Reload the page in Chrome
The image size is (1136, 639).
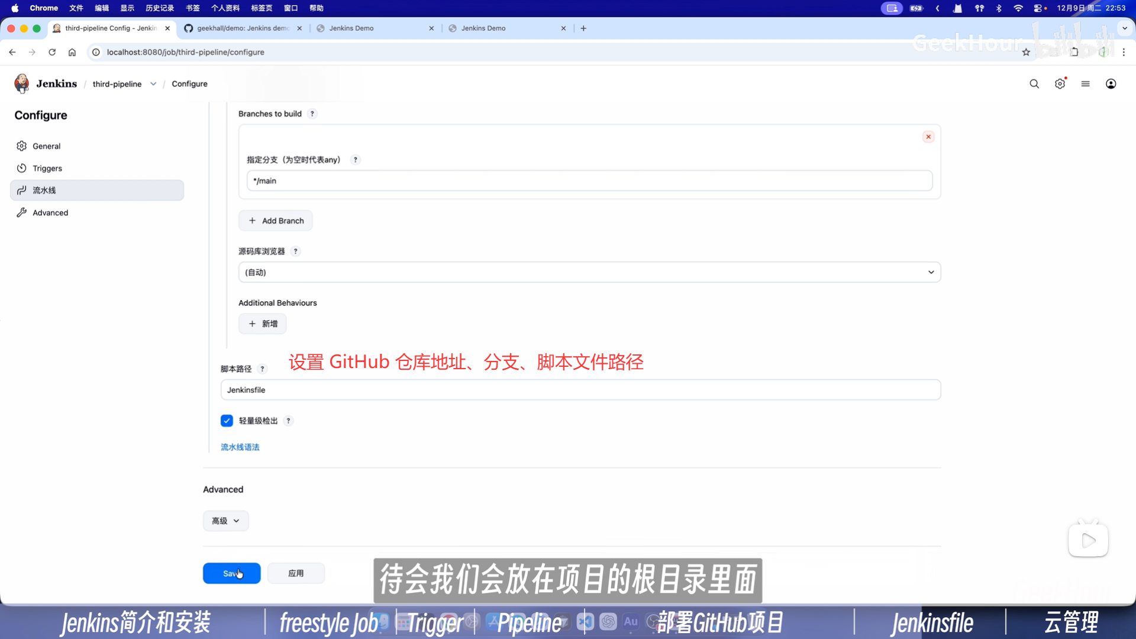pos(52,52)
